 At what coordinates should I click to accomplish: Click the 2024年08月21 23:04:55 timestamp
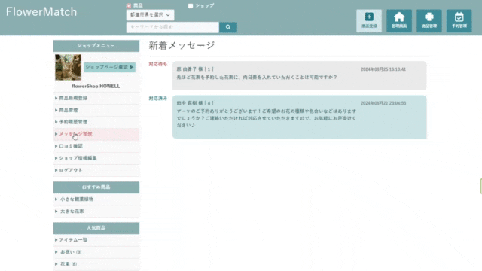383,103
